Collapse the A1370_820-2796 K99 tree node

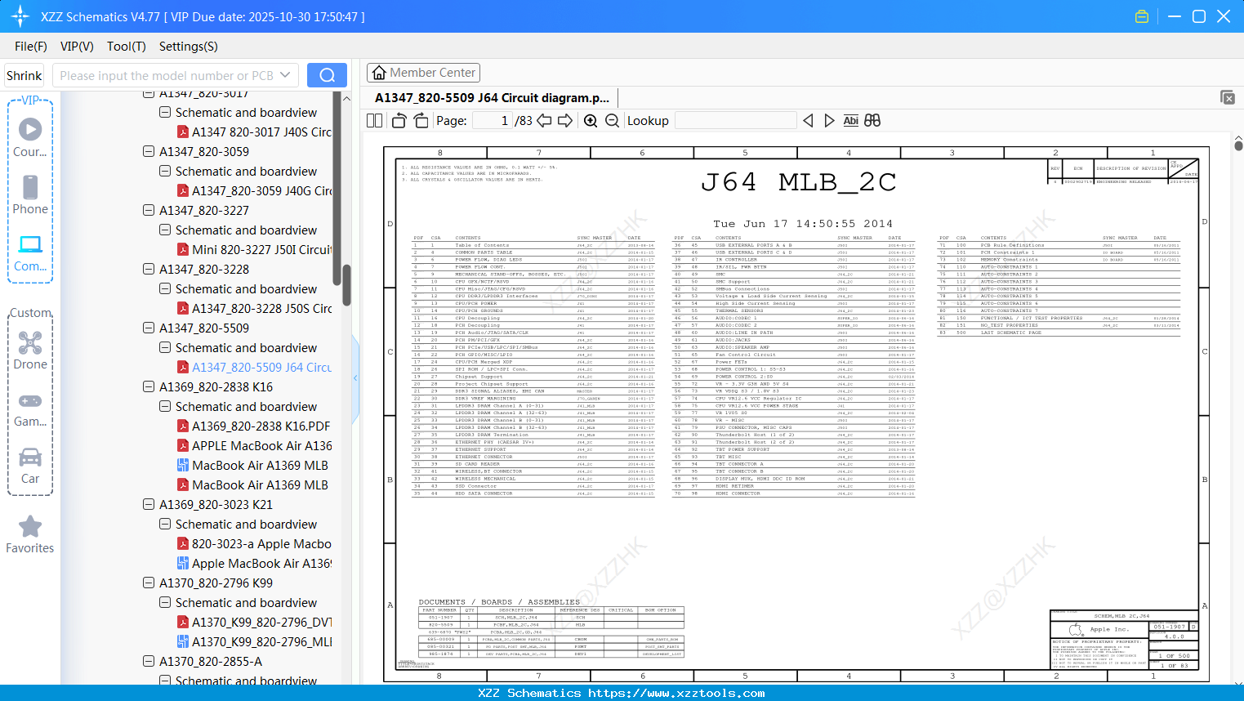149,583
